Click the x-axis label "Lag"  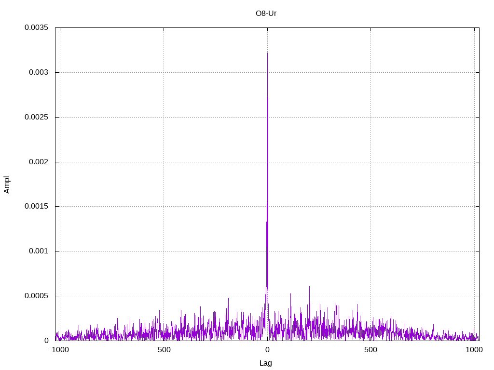point(266,363)
